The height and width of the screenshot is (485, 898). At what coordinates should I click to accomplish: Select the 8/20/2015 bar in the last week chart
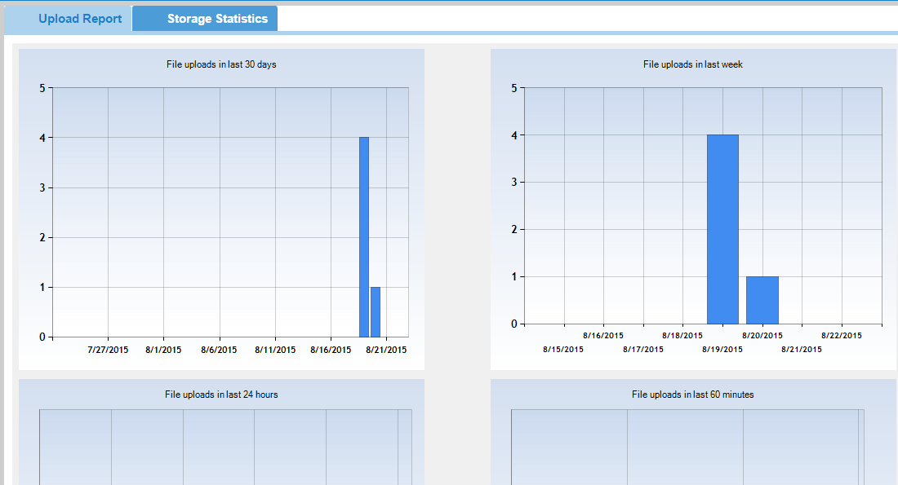[x=762, y=300]
